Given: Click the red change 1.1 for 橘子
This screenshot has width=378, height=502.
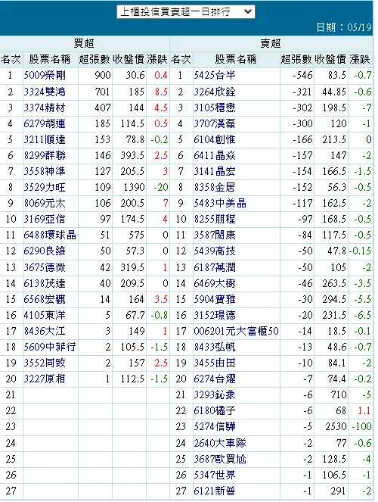Looking at the screenshot, I should coord(364,410).
